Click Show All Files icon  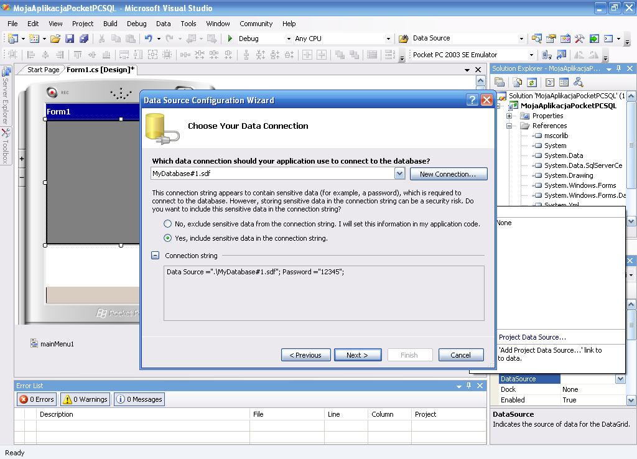click(x=517, y=83)
